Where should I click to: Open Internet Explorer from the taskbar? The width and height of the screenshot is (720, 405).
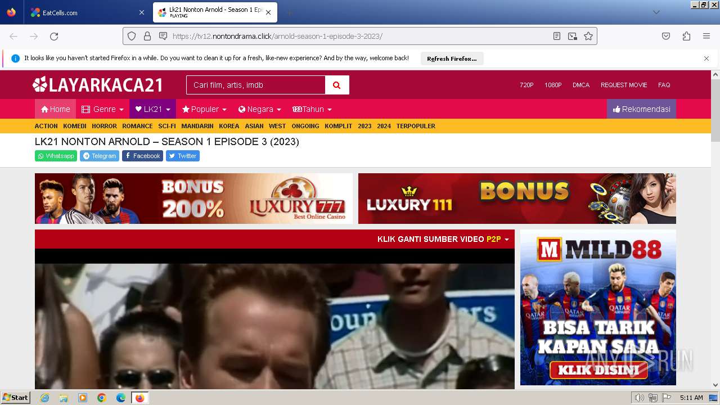tap(44, 398)
